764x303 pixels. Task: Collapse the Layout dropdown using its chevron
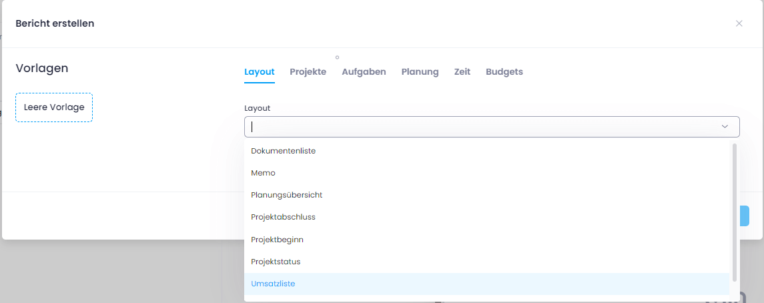coord(725,127)
